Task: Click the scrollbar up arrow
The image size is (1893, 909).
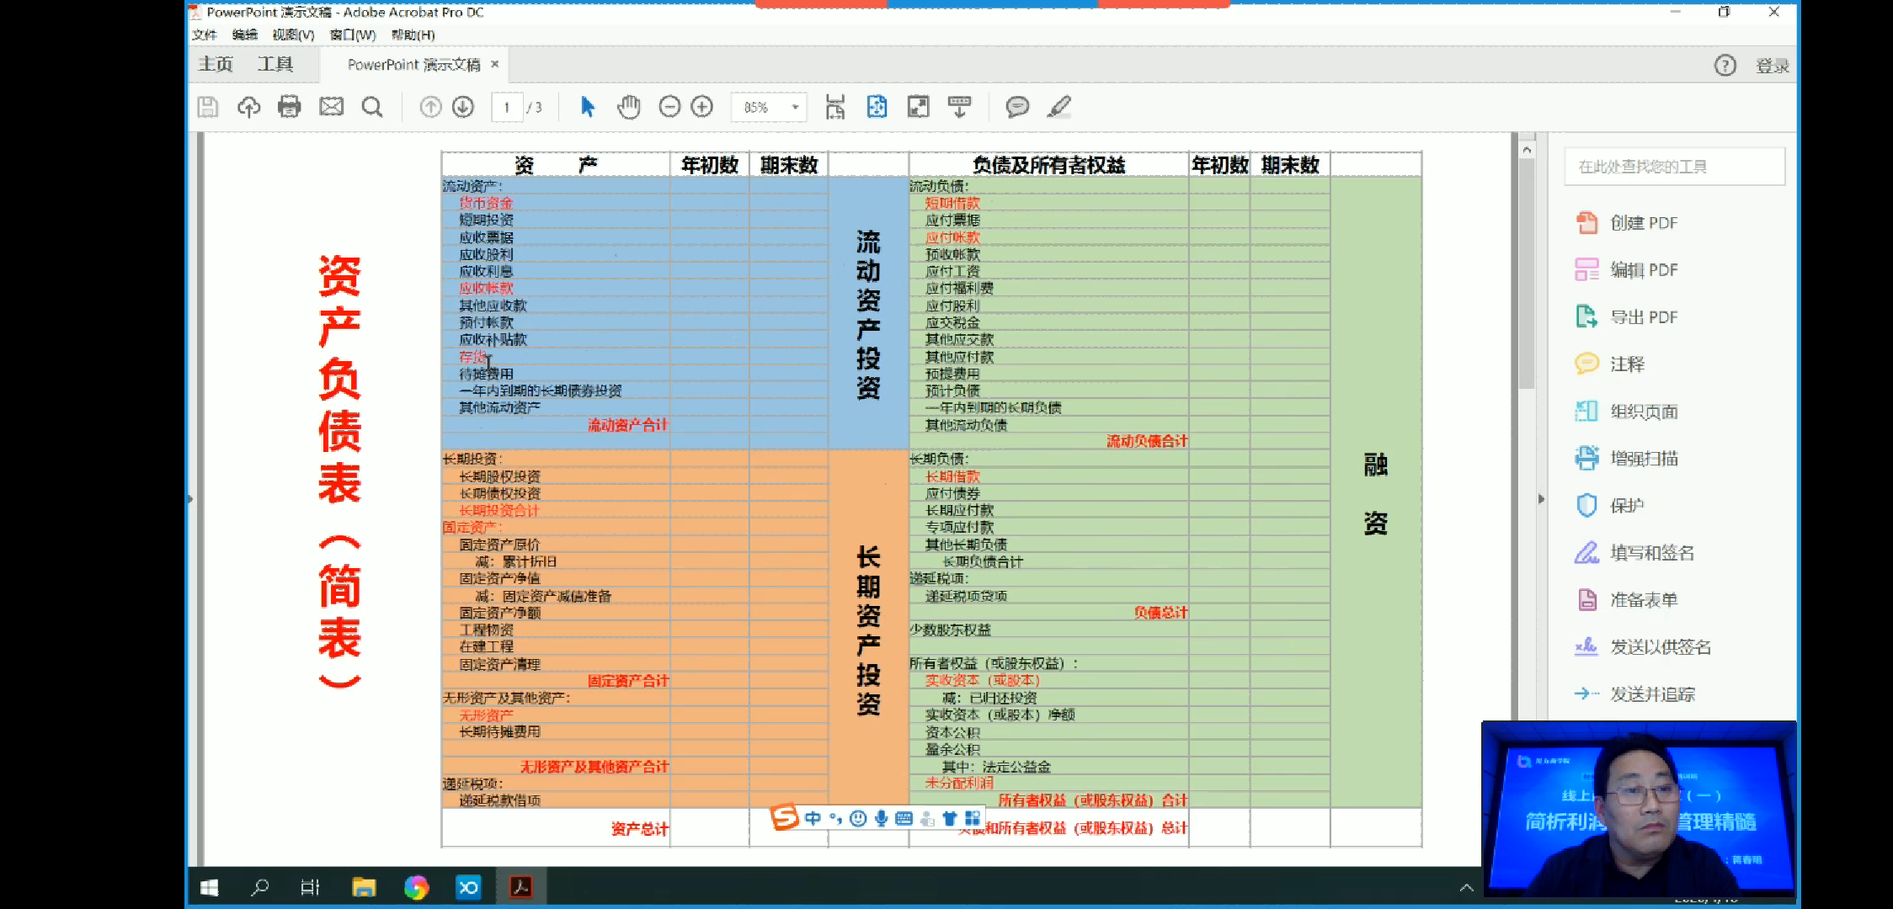Action: coord(1527,150)
